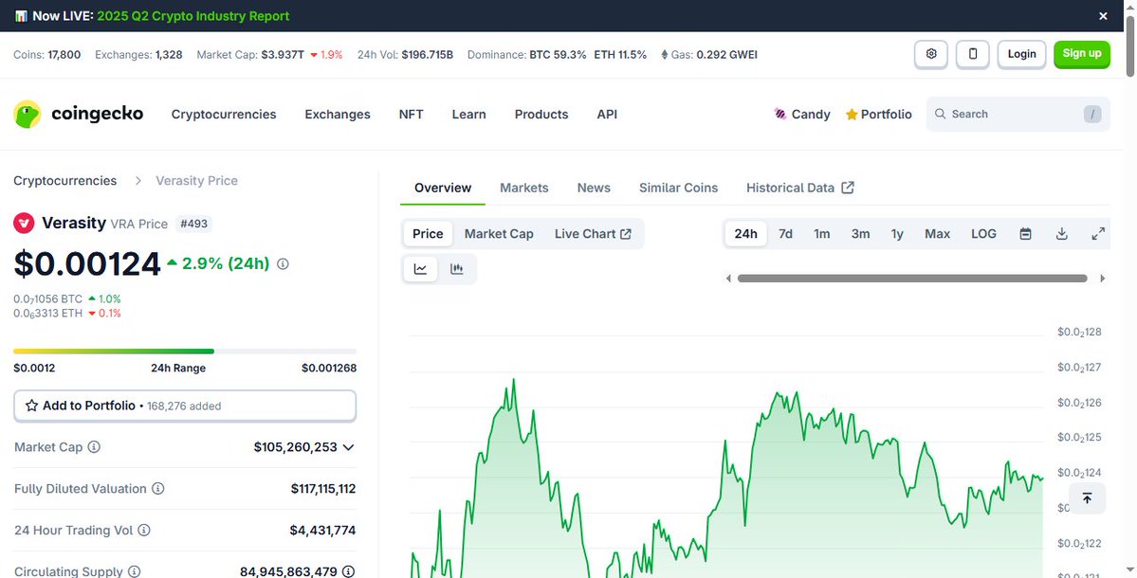The width and height of the screenshot is (1137, 578).
Task: Expand chart to fullscreen icon
Action: click(1098, 234)
